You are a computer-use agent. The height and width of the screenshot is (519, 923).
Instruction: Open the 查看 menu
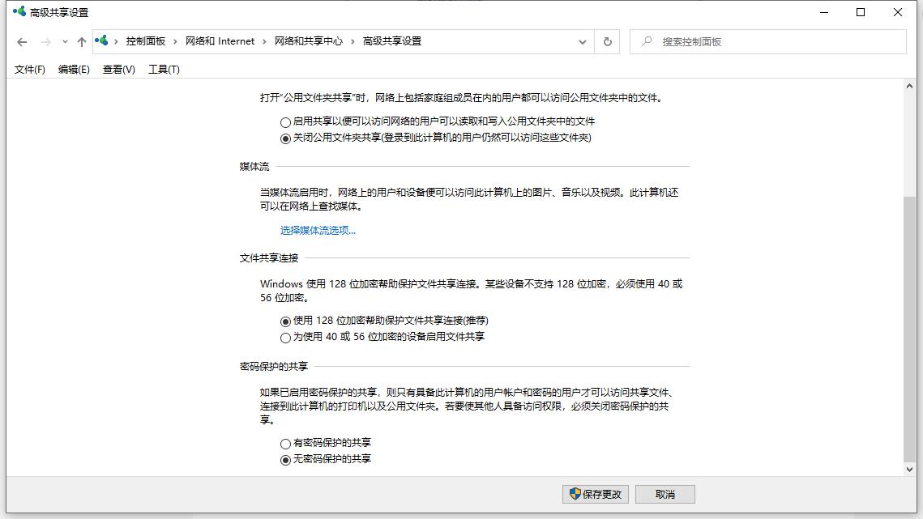coord(118,70)
